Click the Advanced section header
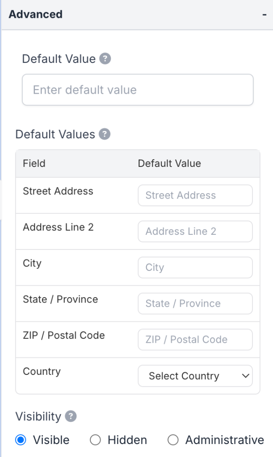This screenshot has height=457, width=273. 36,14
